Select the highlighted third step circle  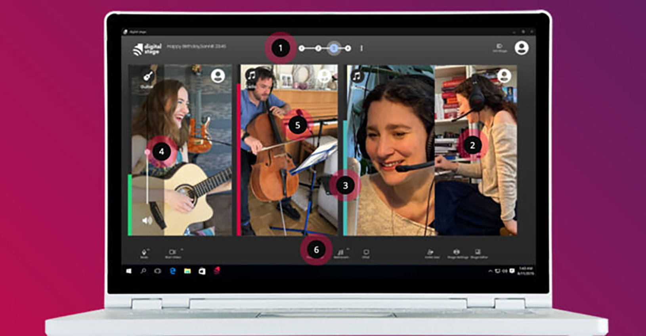coord(334,48)
